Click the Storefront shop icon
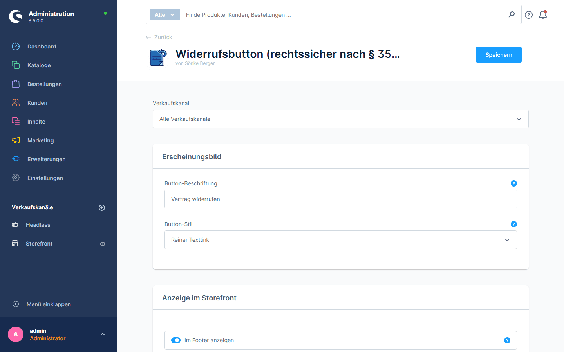Image resolution: width=564 pixels, height=352 pixels. click(15, 244)
